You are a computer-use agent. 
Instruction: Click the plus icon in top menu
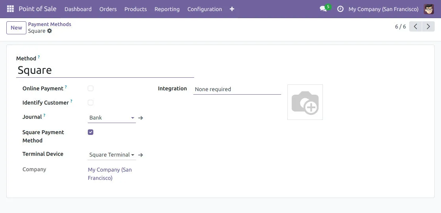point(232,9)
